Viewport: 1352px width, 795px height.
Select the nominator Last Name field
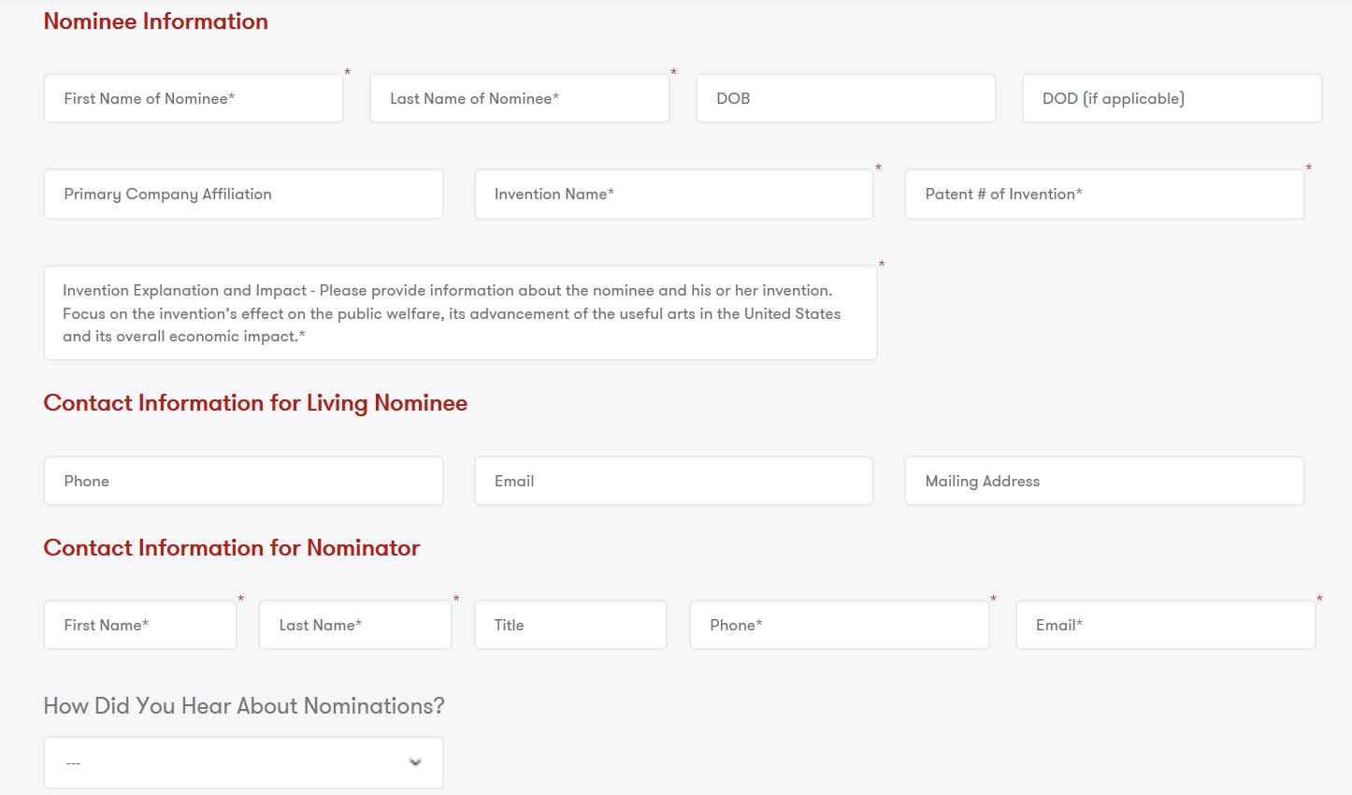coord(355,625)
